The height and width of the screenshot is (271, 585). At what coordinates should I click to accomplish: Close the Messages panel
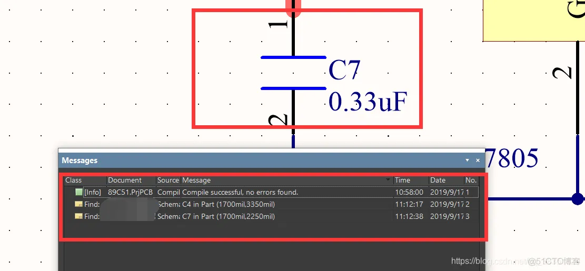478,160
